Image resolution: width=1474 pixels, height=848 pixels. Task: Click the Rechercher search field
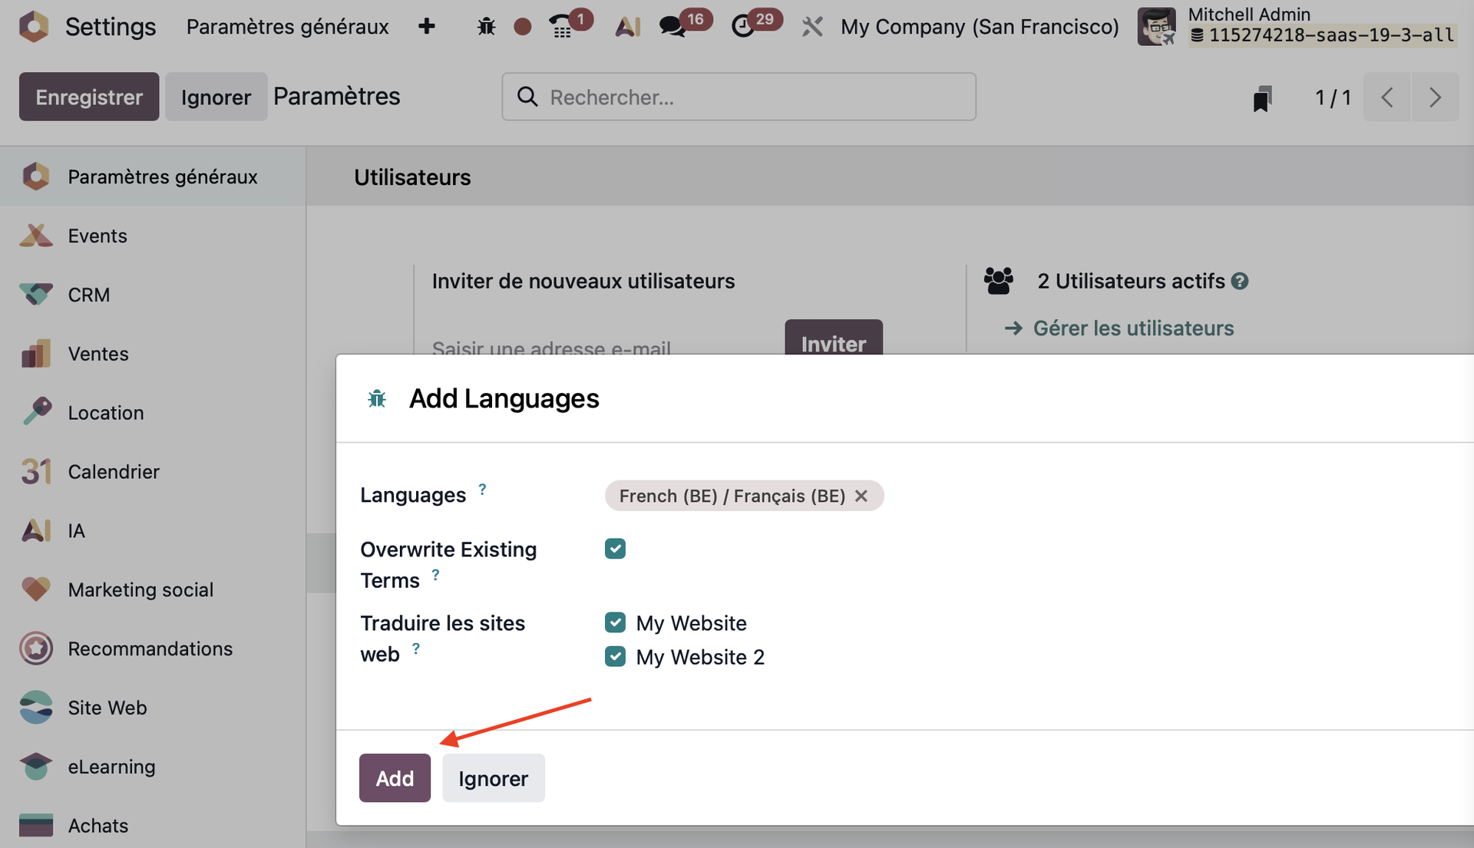pos(739,97)
